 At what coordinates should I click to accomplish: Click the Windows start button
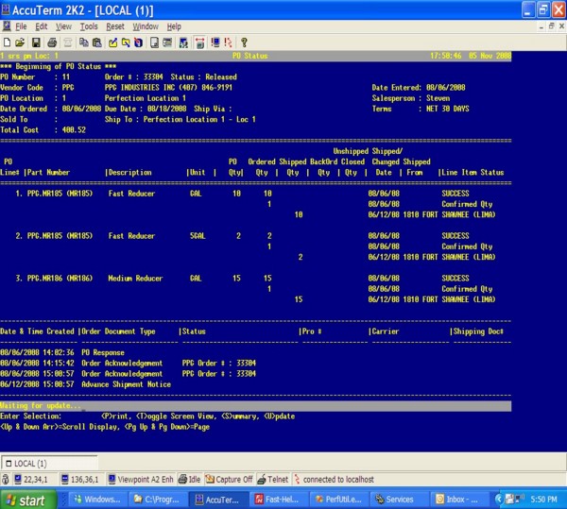point(27,500)
